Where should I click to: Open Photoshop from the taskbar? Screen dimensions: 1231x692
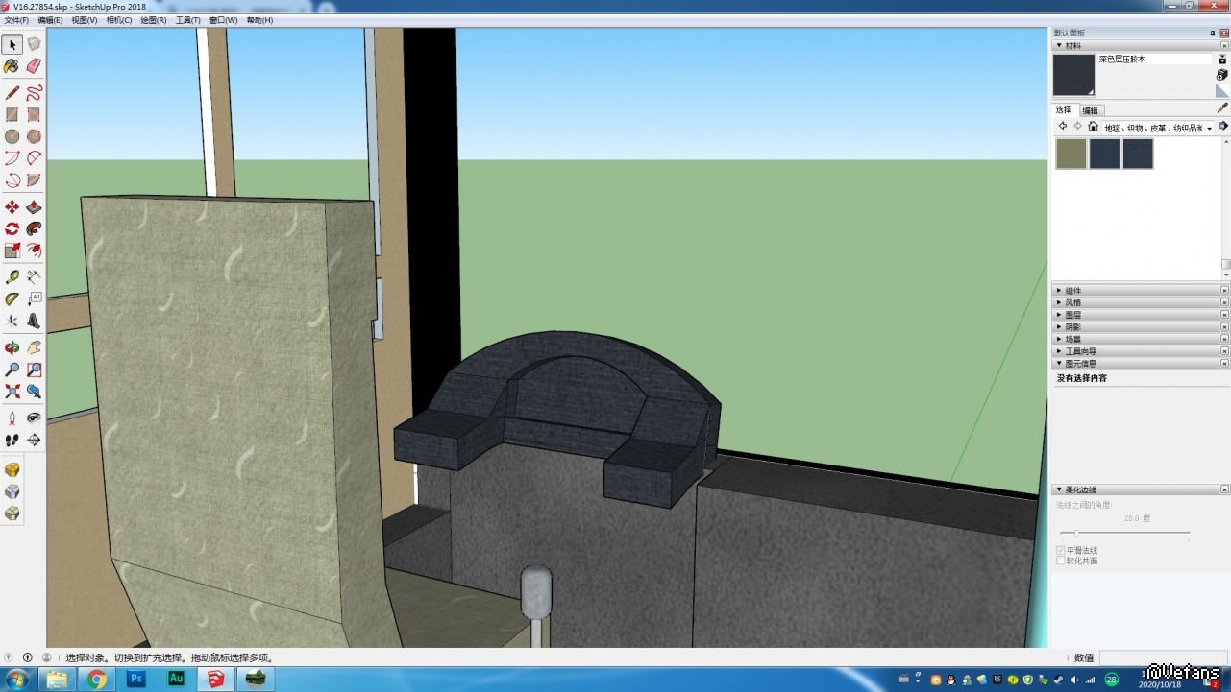click(x=136, y=679)
